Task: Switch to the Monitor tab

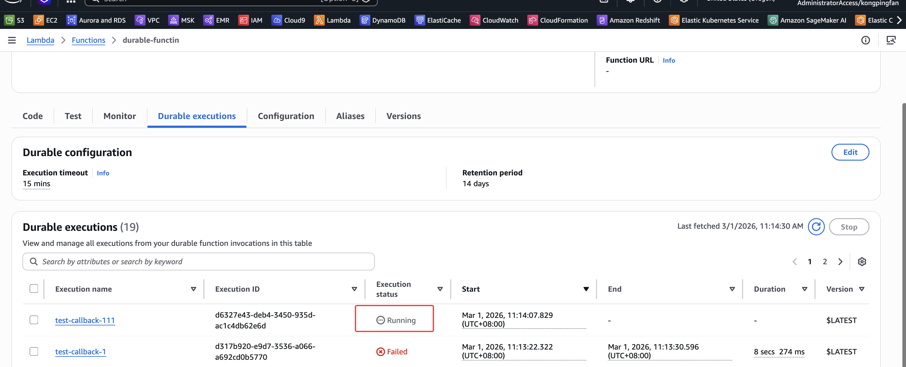Action: coord(120,116)
